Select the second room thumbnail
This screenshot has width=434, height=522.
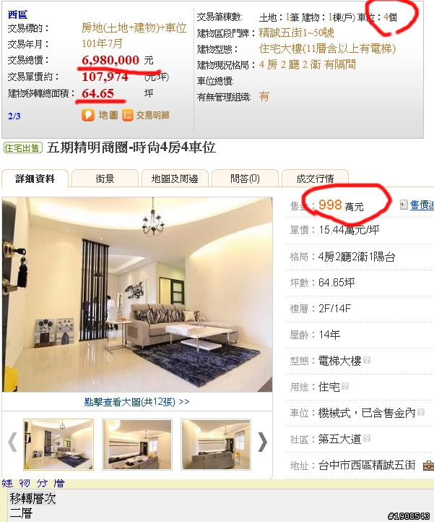(137, 445)
